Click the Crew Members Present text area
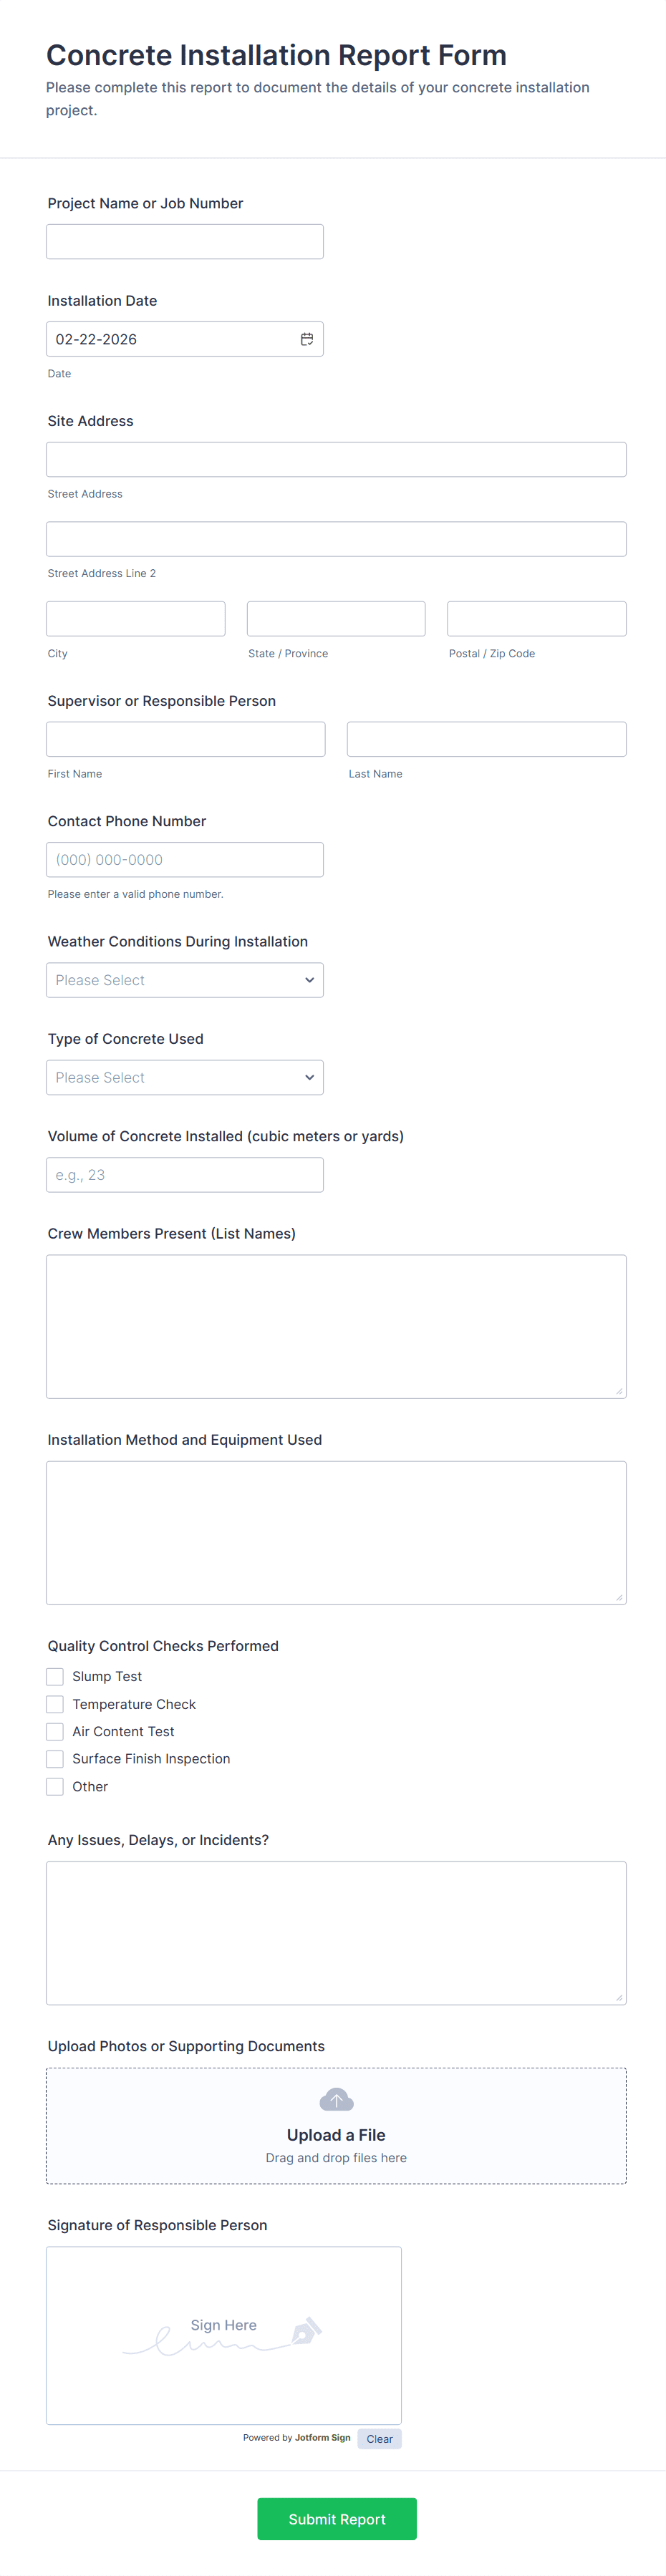 336,1326
